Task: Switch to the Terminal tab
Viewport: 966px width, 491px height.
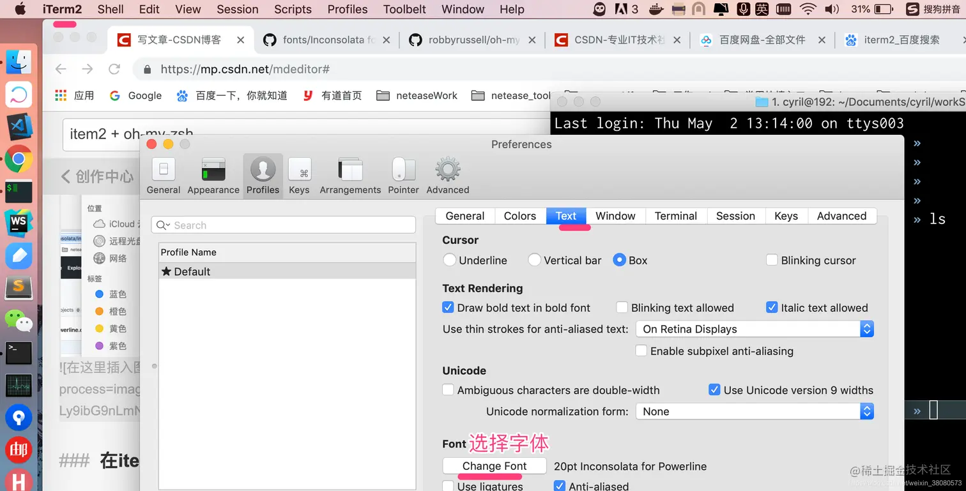Action: tap(676, 216)
